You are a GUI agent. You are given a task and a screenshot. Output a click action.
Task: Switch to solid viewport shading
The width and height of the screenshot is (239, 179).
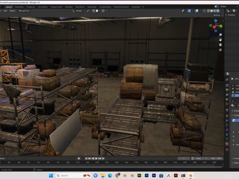coord(212,11)
